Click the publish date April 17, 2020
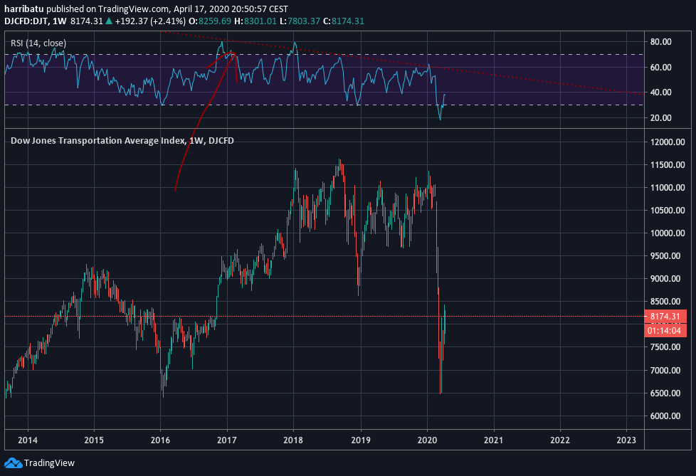 click(201, 9)
